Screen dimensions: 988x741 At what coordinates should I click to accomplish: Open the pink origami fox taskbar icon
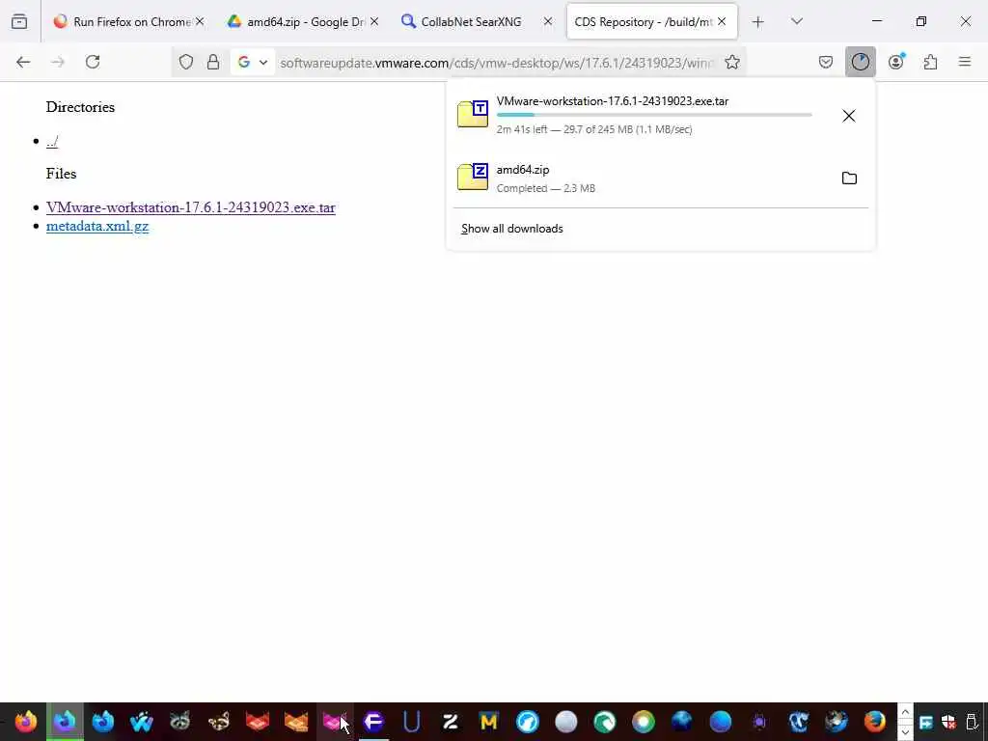click(334, 722)
